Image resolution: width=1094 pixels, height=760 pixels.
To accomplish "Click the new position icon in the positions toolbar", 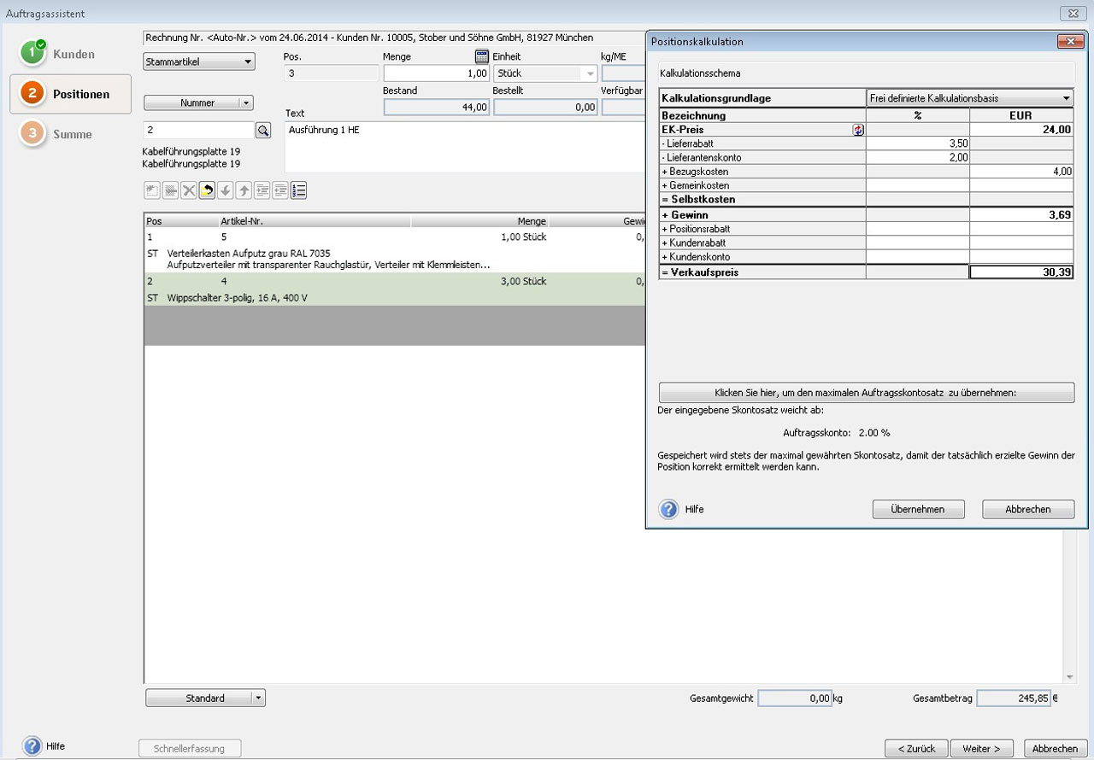I will coord(152,190).
